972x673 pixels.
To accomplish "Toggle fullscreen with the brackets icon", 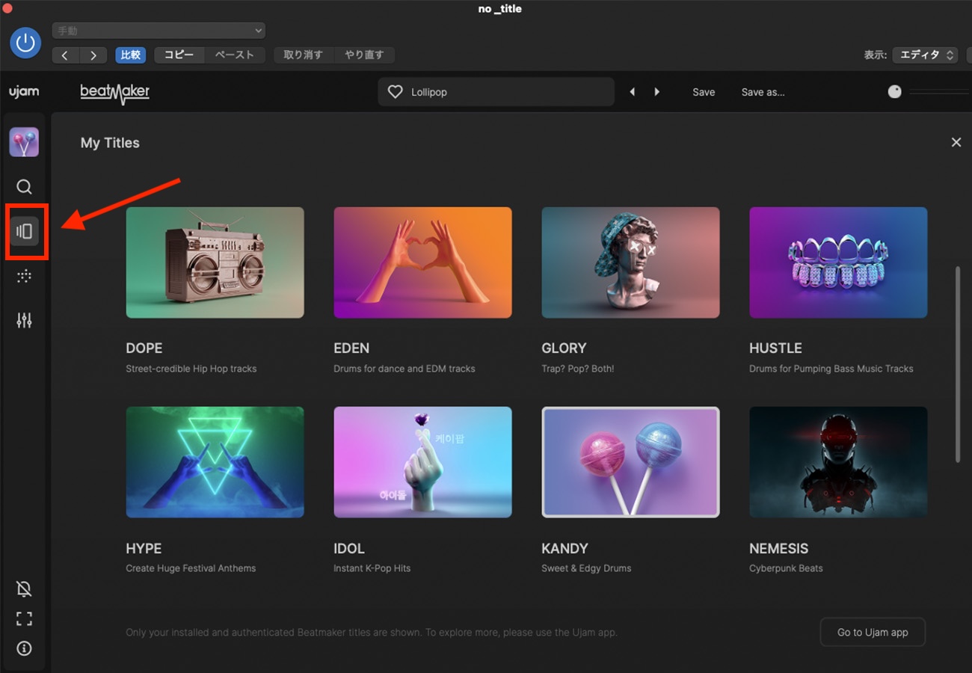I will [x=24, y=619].
